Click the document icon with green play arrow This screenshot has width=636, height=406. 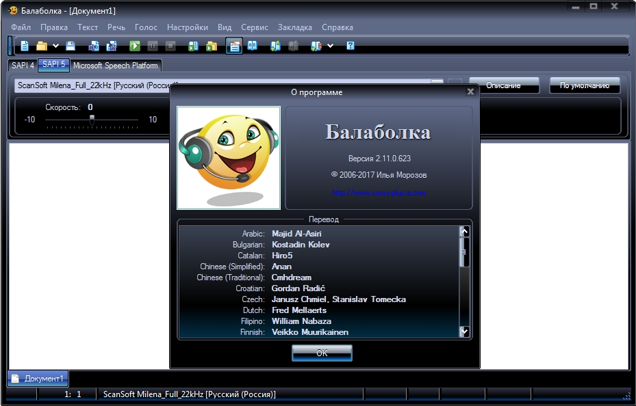(193, 46)
